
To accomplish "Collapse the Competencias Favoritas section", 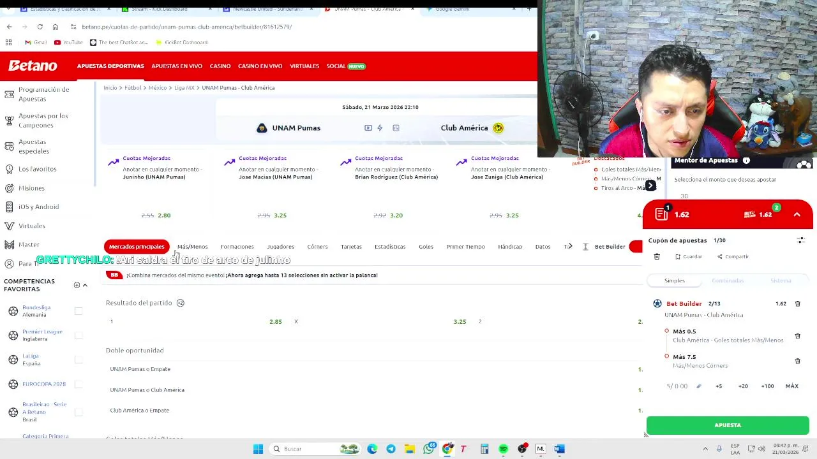I will point(85,285).
